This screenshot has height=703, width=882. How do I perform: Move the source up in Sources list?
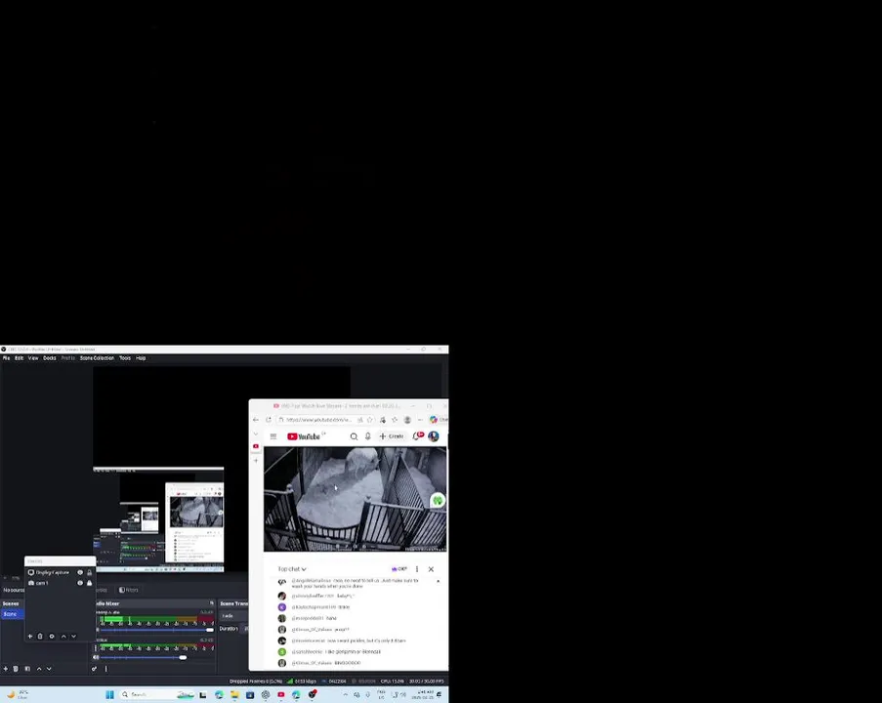pos(63,636)
